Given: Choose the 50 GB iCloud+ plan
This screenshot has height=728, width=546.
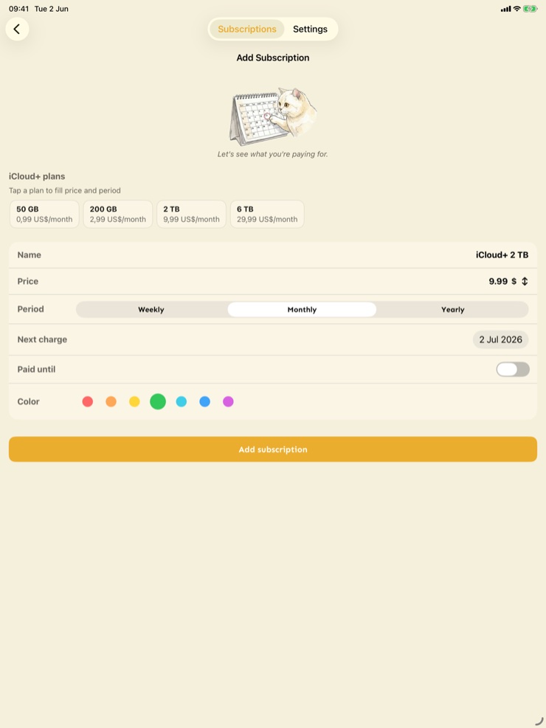Looking at the screenshot, I should [x=44, y=214].
